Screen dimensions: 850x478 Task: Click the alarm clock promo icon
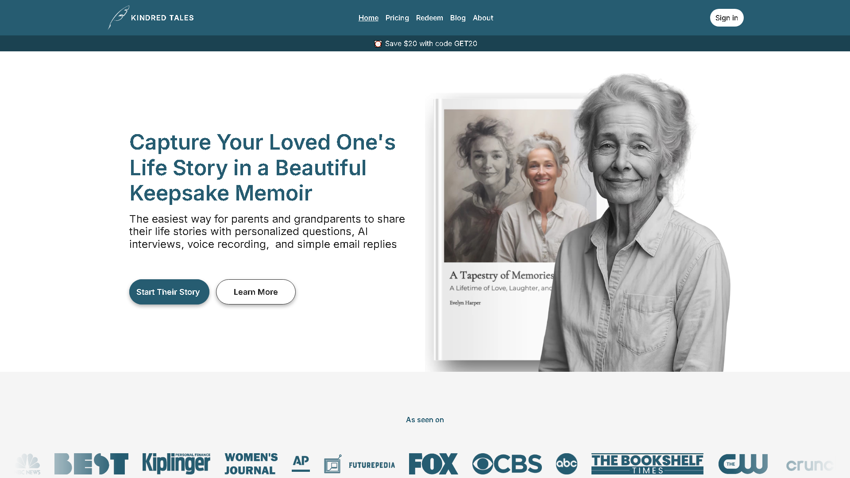(378, 44)
